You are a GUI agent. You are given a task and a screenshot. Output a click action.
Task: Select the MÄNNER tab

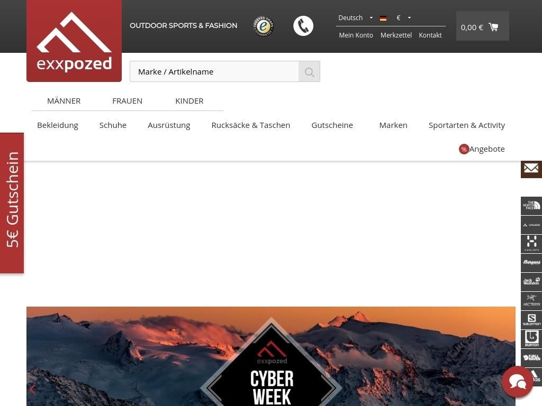(64, 101)
